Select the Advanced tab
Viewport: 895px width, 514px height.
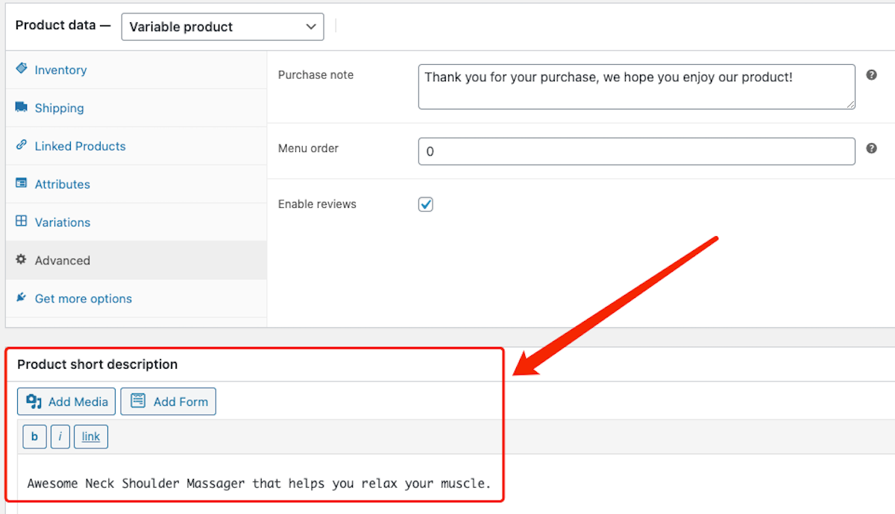136,261
